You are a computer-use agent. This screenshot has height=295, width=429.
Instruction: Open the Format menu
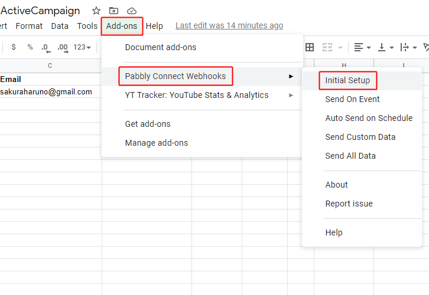(x=29, y=26)
